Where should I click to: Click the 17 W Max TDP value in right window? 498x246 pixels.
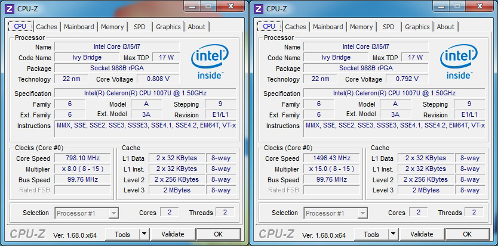point(415,57)
